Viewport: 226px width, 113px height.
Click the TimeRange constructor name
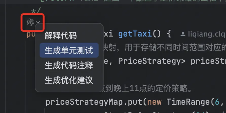(x=188, y=102)
